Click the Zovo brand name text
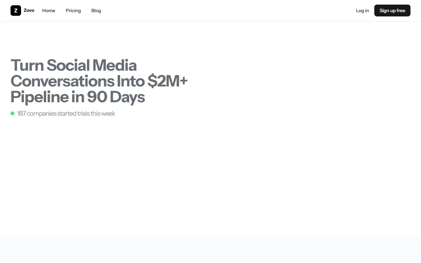Image resolution: width=421 pixels, height=263 pixels. click(29, 10)
